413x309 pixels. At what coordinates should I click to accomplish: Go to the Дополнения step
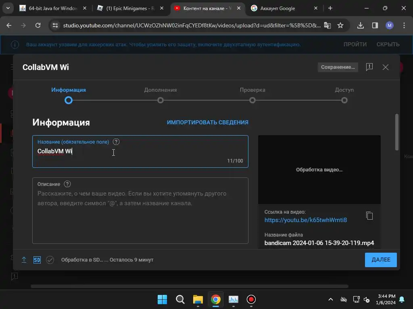(x=161, y=95)
